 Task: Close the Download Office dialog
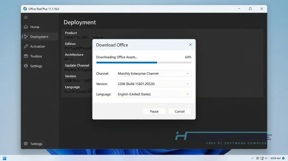click(190, 45)
